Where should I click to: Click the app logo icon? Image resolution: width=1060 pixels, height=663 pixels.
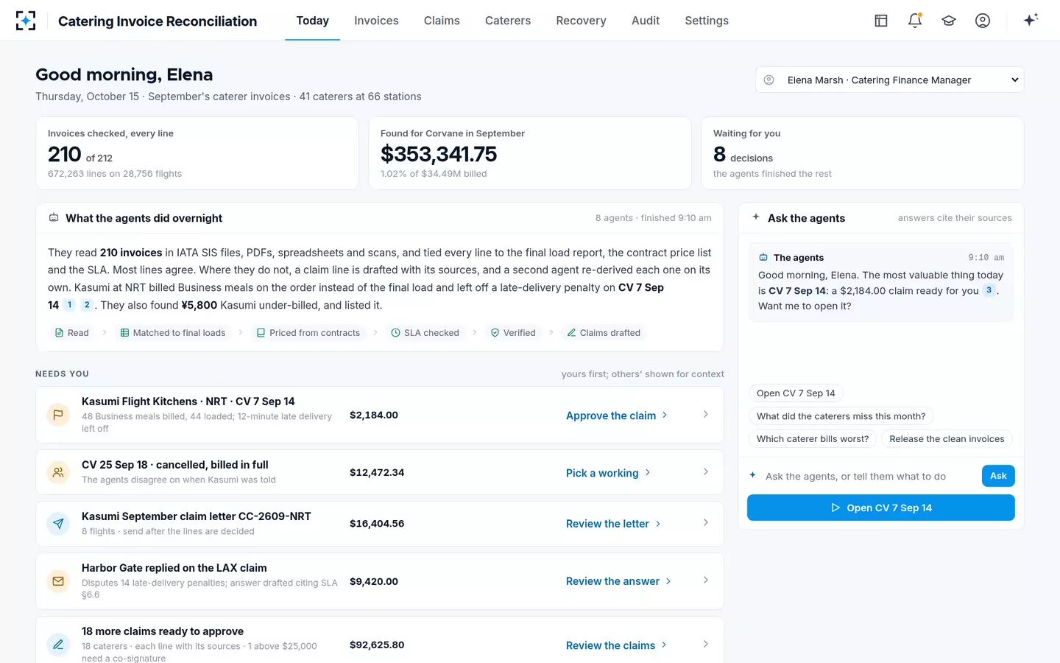point(26,21)
